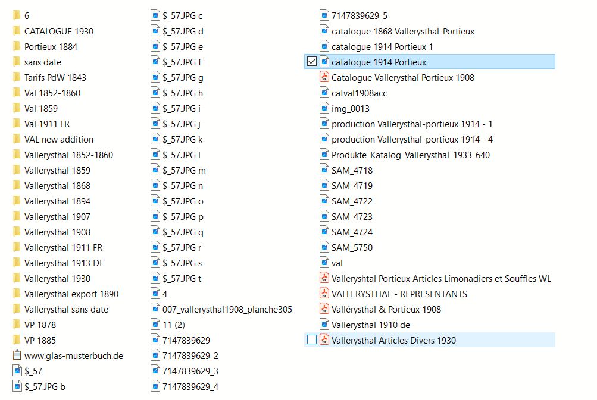
Task: Click image icon of 11 (2)
Action: (155, 325)
